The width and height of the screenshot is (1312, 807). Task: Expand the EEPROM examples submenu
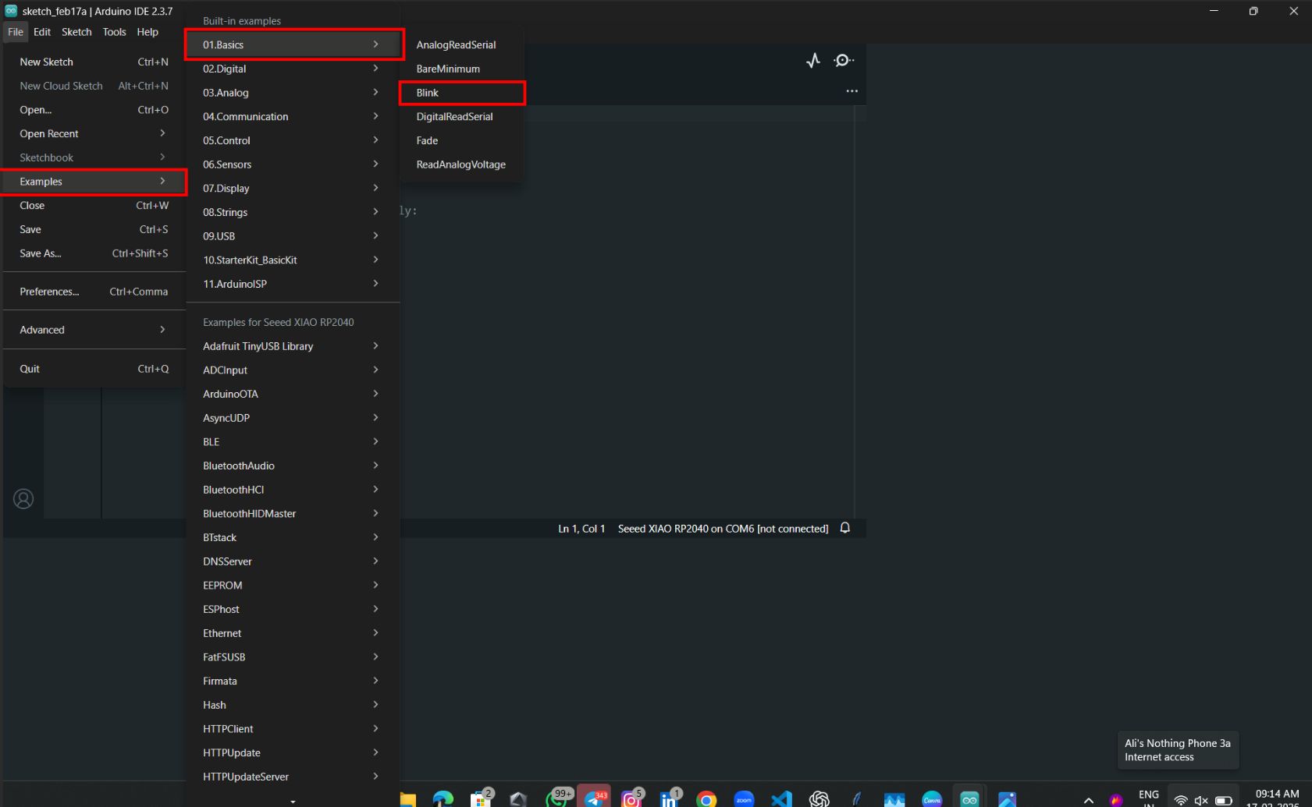(293, 586)
